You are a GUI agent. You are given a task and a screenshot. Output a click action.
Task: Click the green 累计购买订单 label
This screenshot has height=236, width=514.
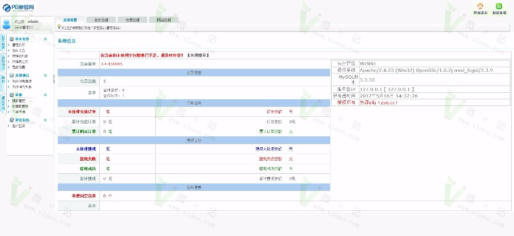click(84, 132)
